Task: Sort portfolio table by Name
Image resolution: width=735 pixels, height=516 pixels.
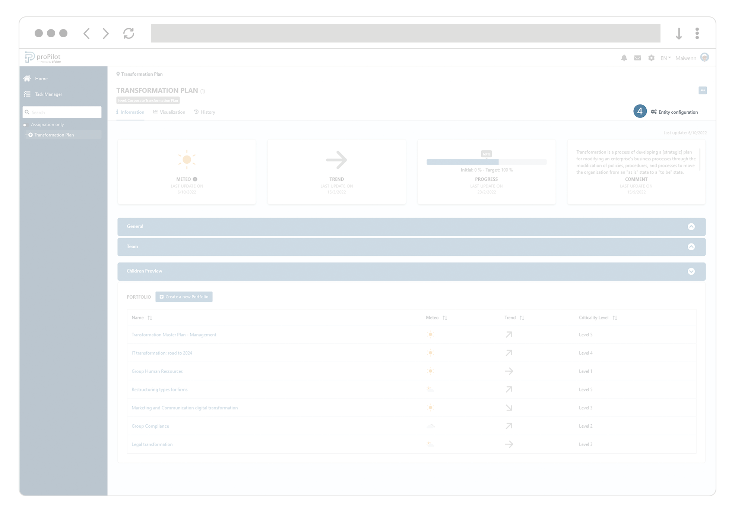Action: [x=150, y=318]
